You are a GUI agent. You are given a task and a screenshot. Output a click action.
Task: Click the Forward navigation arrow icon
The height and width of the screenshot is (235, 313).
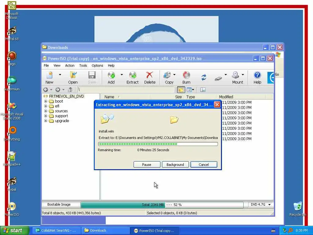[x=58, y=90]
